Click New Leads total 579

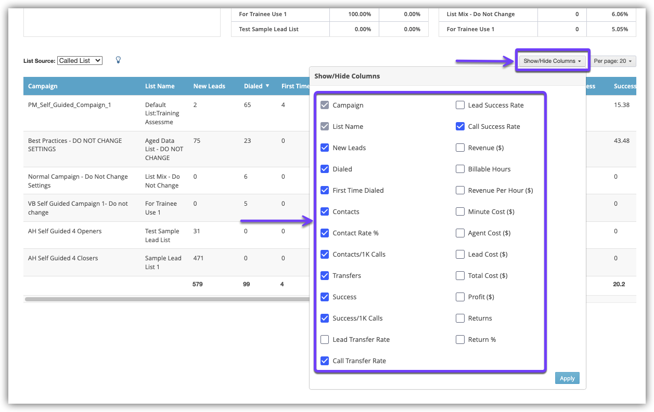[197, 284]
